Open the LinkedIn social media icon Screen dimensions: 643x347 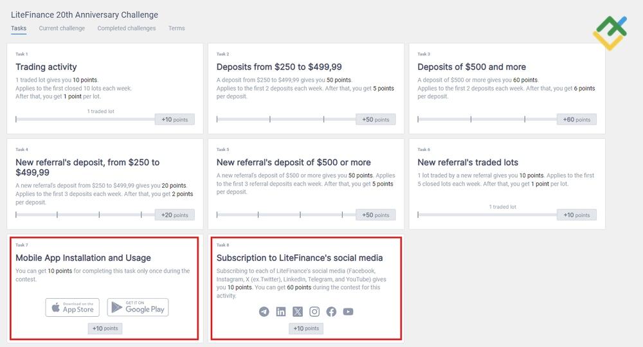coord(281,312)
